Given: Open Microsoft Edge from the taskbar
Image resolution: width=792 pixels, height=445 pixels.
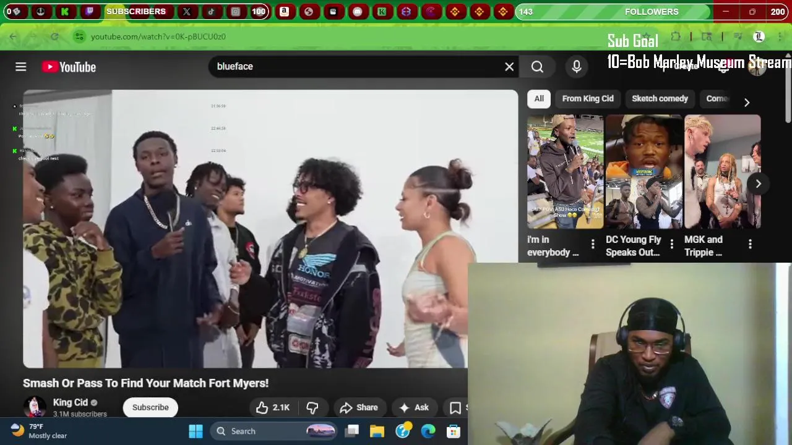Looking at the screenshot, I should (428, 431).
